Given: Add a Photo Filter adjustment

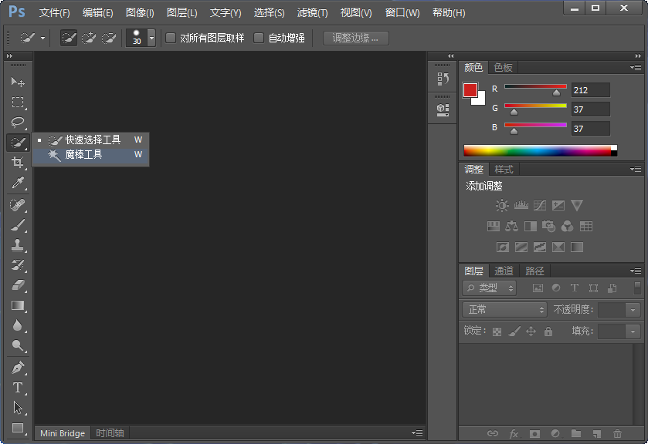Looking at the screenshot, I should point(549,226).
